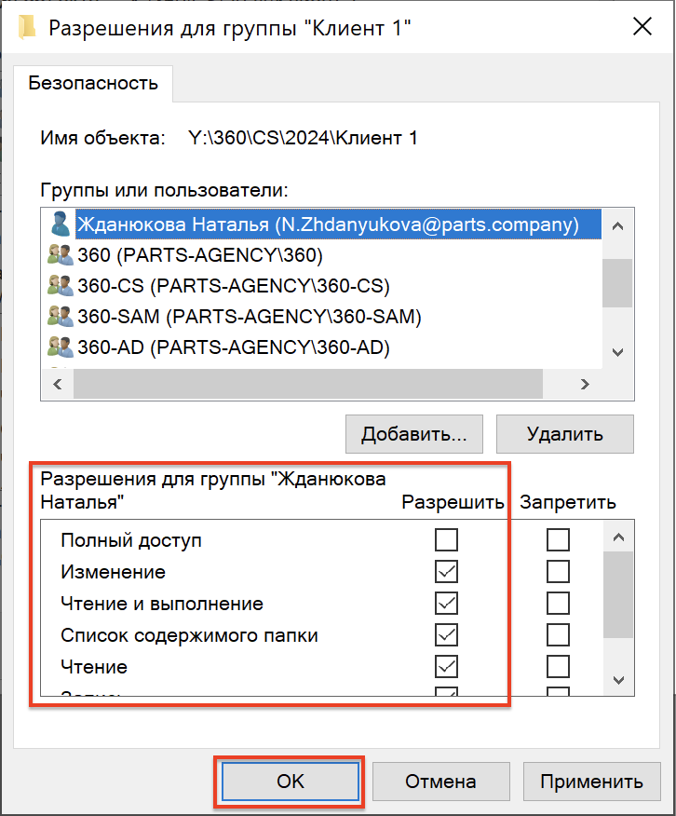Click the 360-CS group icon
The width and height of the screenshot is (676, 816).
tap(61, 286)
